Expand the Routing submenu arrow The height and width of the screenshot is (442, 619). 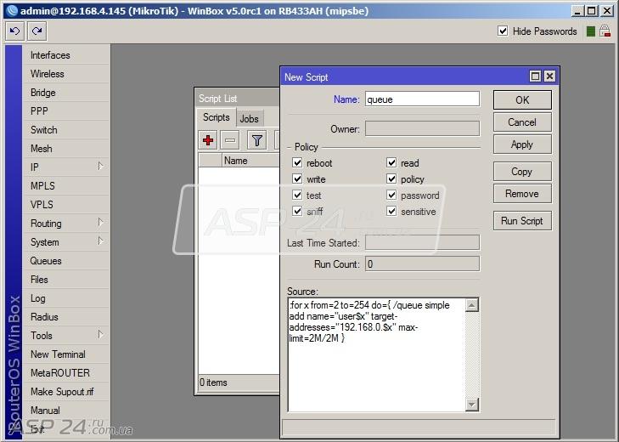pos(100,223)
